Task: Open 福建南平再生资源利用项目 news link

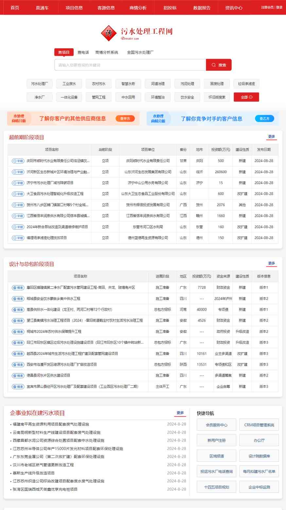Action: (51, 424)
